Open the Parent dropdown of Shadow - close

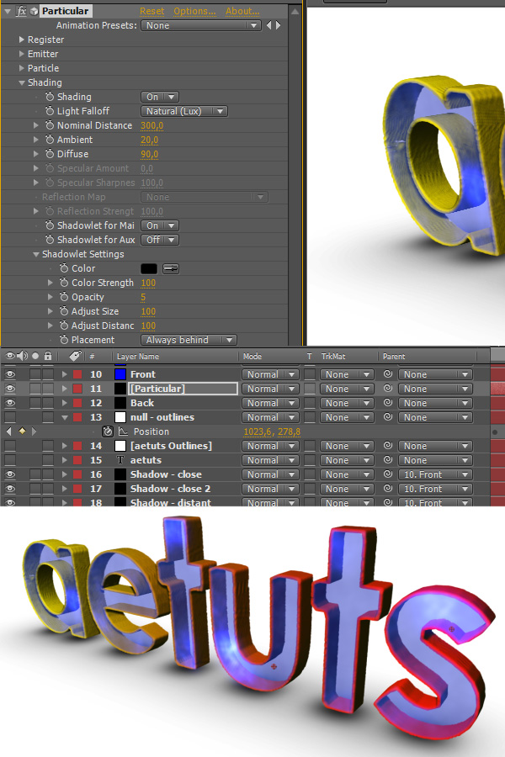point(434,474)
